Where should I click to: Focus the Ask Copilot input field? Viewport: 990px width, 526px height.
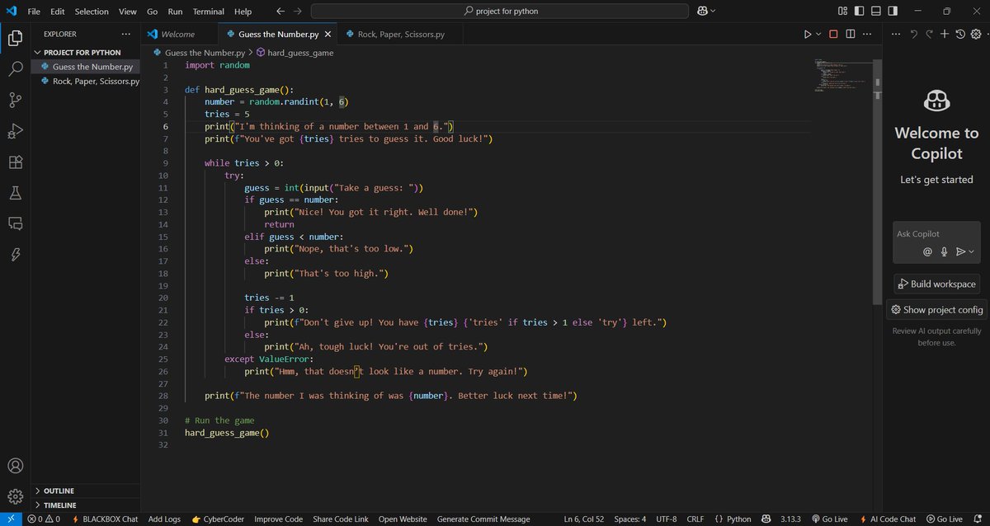coord(936,234)
